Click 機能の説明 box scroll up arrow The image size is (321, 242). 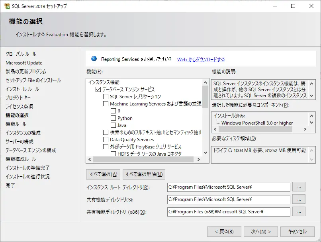click(x=311, y=84)
